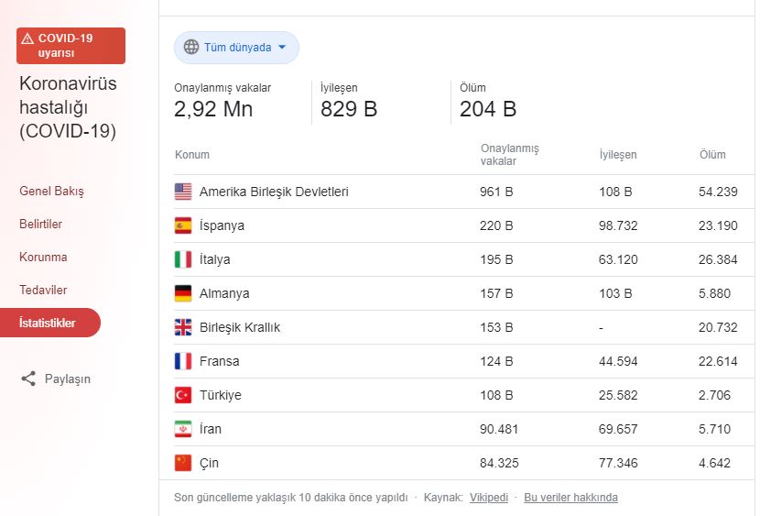This screenshot has width=760, height=516.
Task: Click the United Kingdom flag icon
Action: (x=183, y=328)
